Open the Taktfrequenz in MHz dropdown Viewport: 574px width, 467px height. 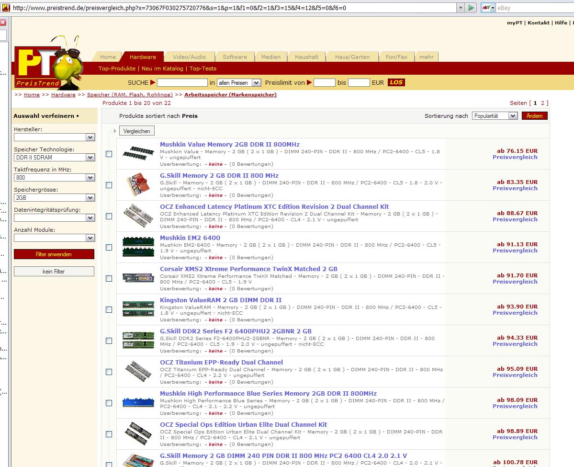[55, 178]
